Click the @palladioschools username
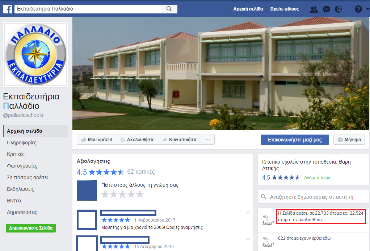This screenshot has height=251, width=370. point(23,115)
